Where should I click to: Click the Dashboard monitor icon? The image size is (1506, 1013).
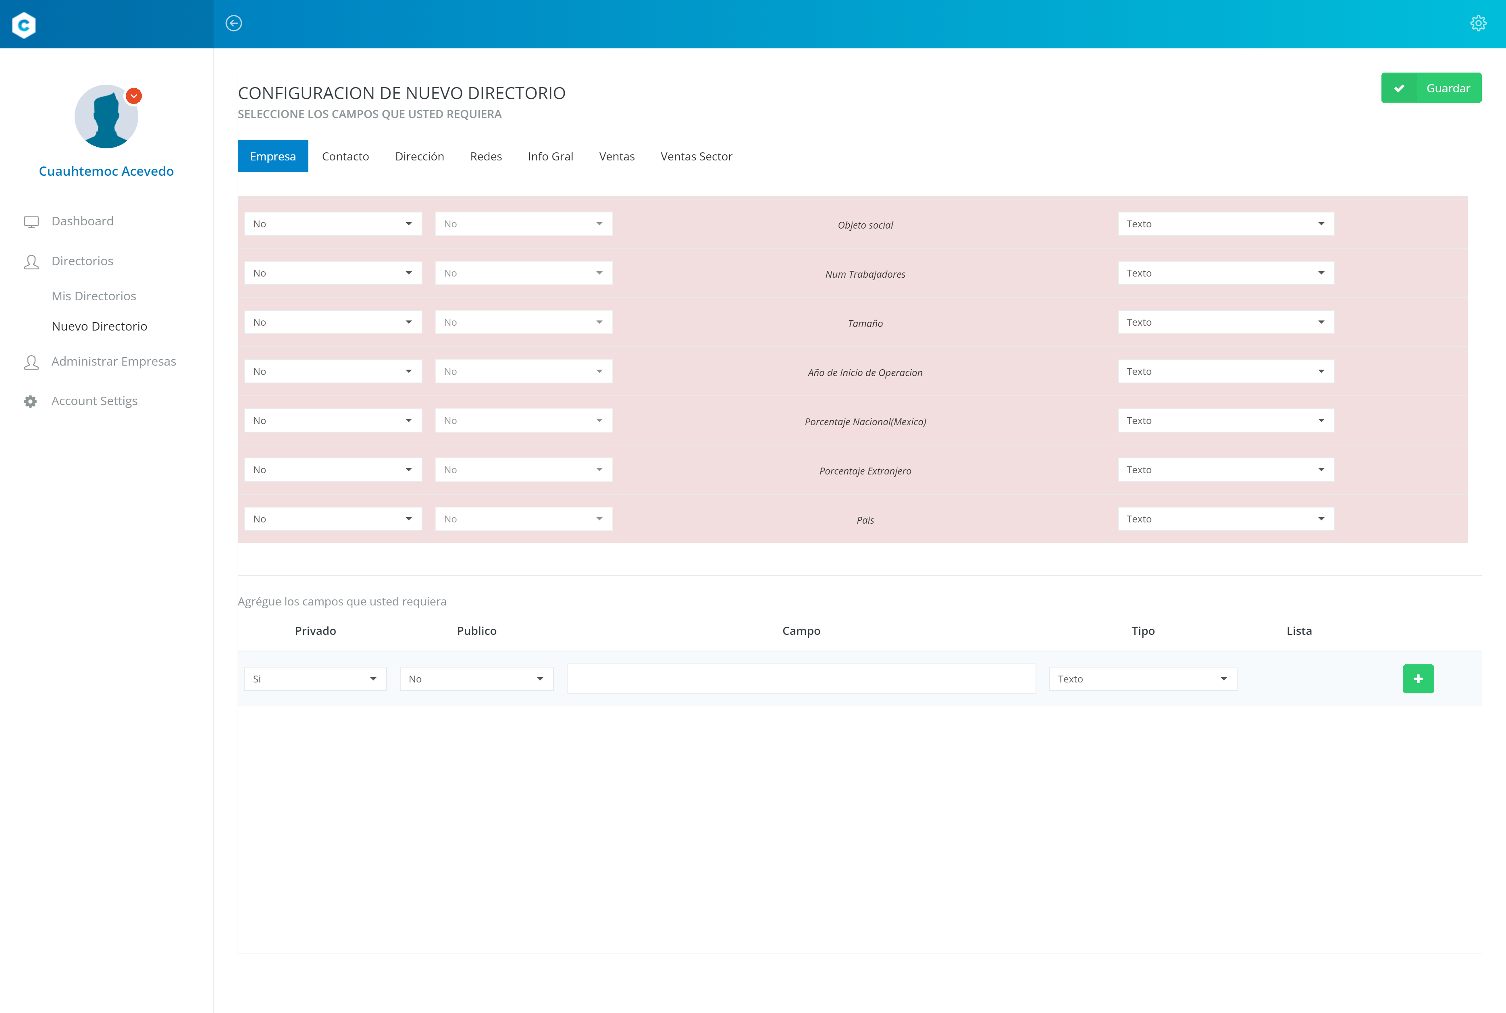(31, 222)
